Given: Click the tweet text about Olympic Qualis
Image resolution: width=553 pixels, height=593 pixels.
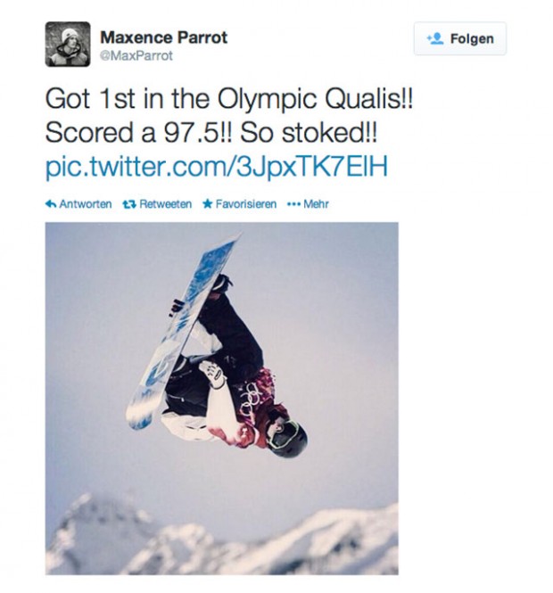Looking at the screenshot, I should coord(229,101).
